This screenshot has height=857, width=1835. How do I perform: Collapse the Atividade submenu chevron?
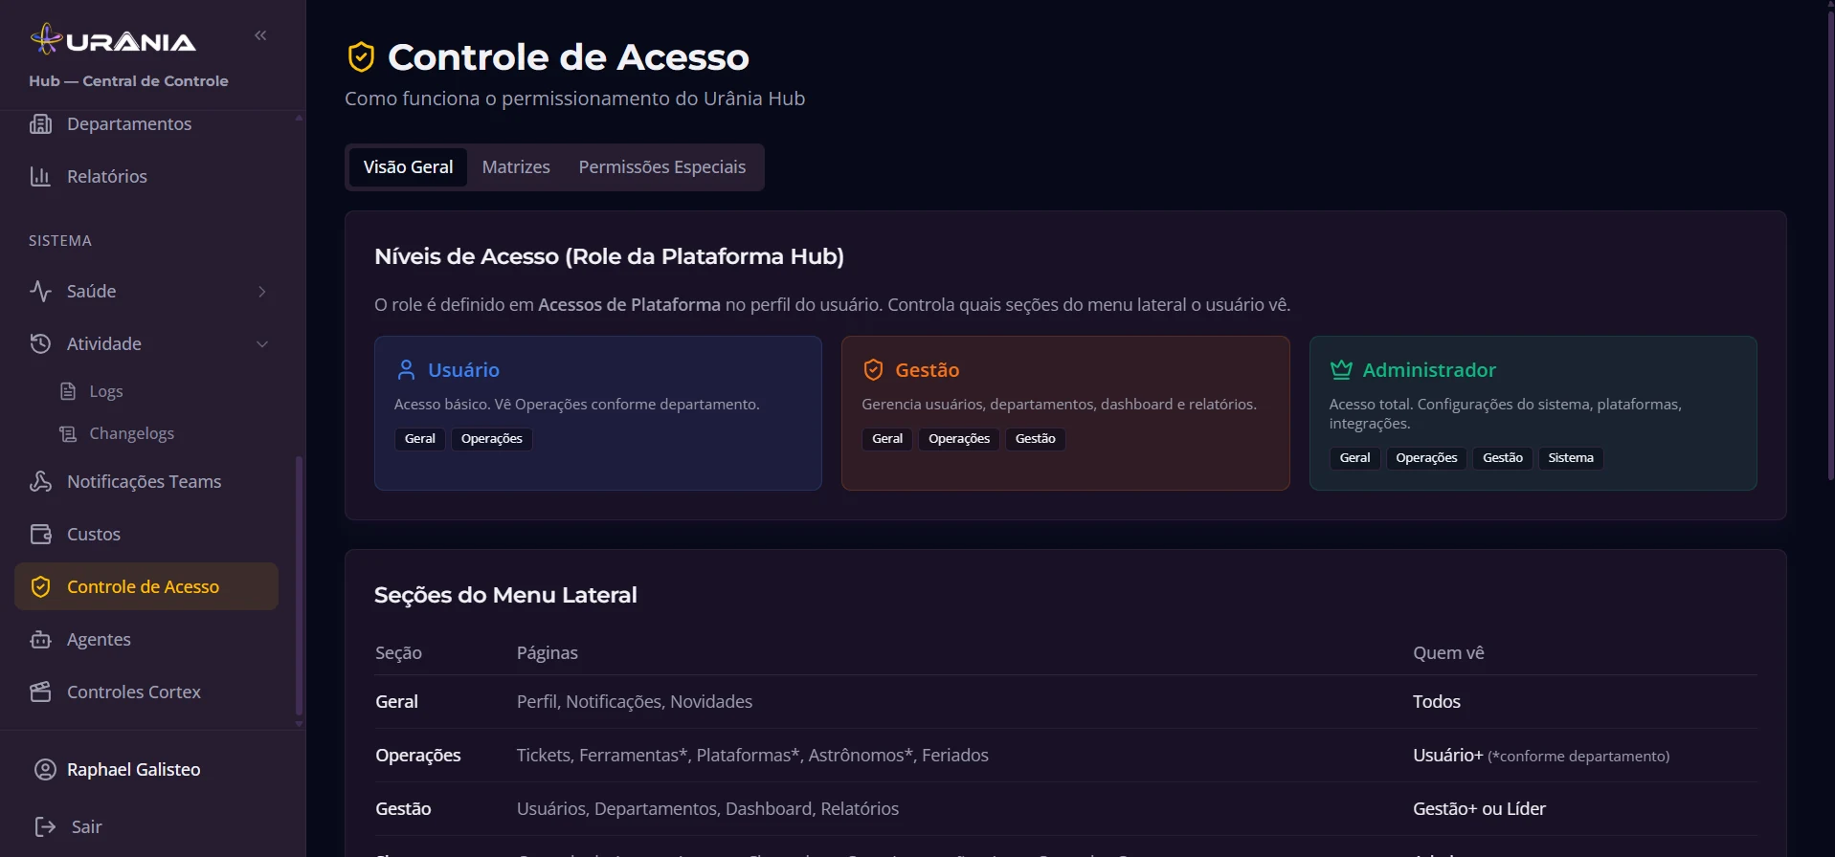click(262, 343)
